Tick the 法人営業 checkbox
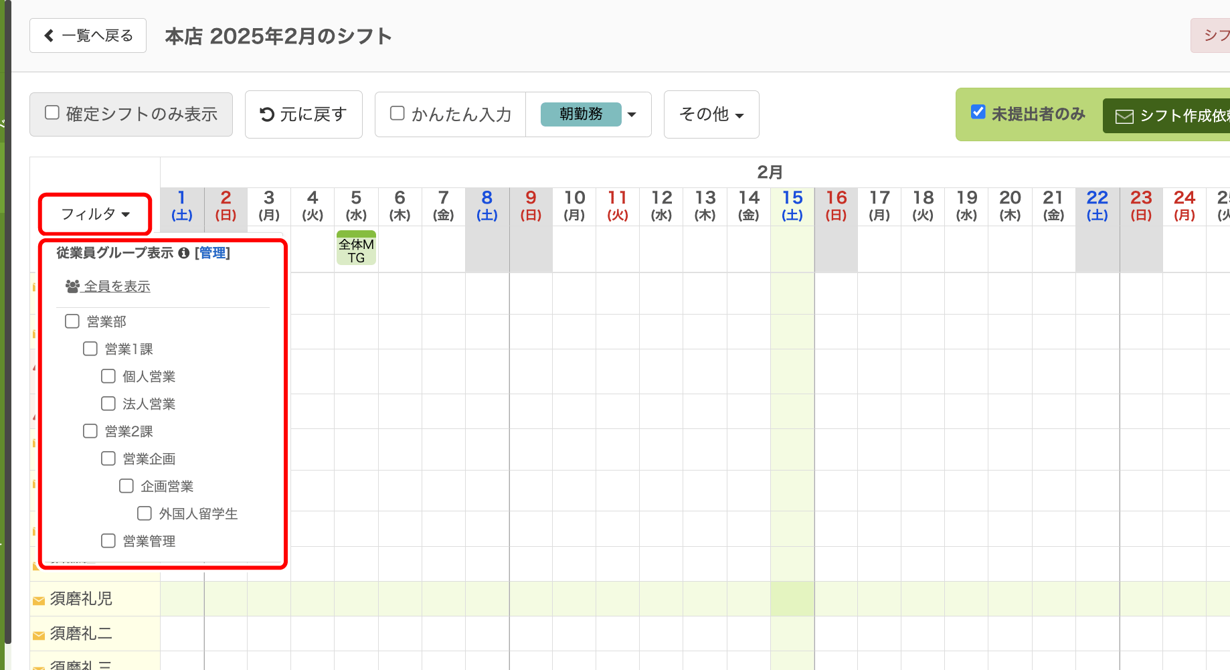Viewport: 1230px width, 670px height. (108, 404)
